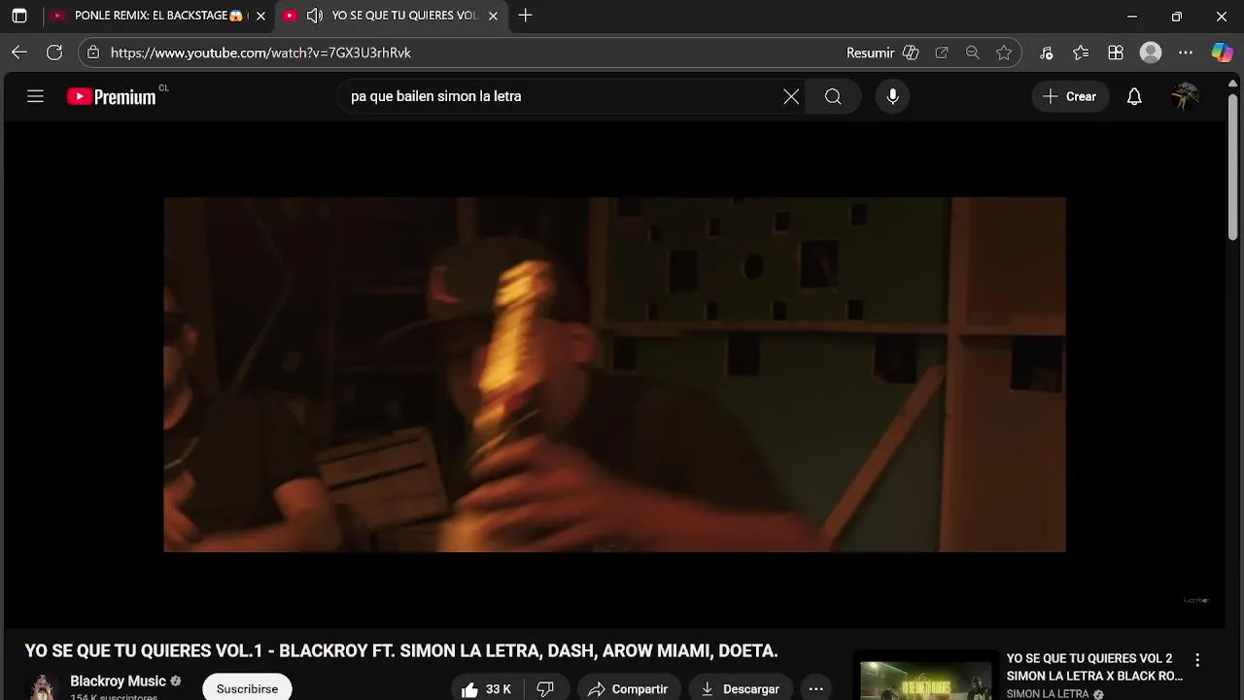Image resolution: width=1244 pixels, height=700 pixels.
Task: Run search with the magnifier button
Action: pos(833,96)
